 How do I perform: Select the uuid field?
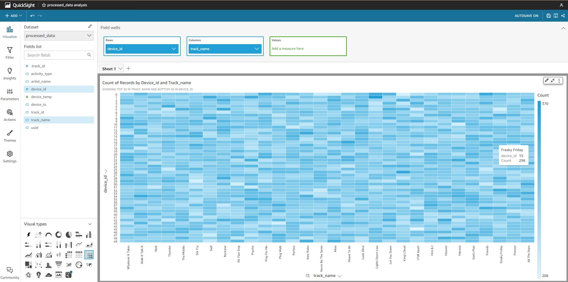pos(59,128)
